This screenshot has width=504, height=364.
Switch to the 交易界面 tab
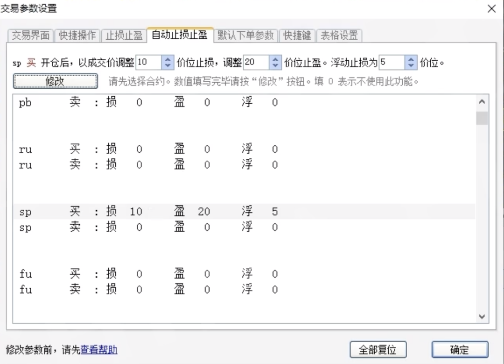[30, 35]
